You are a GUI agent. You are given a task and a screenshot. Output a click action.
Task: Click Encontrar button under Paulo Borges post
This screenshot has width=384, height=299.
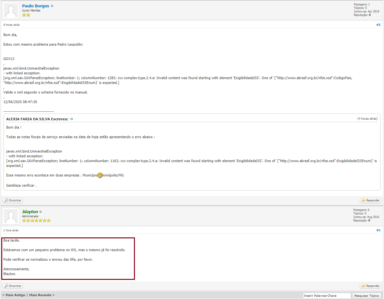[x=13, y=200]
